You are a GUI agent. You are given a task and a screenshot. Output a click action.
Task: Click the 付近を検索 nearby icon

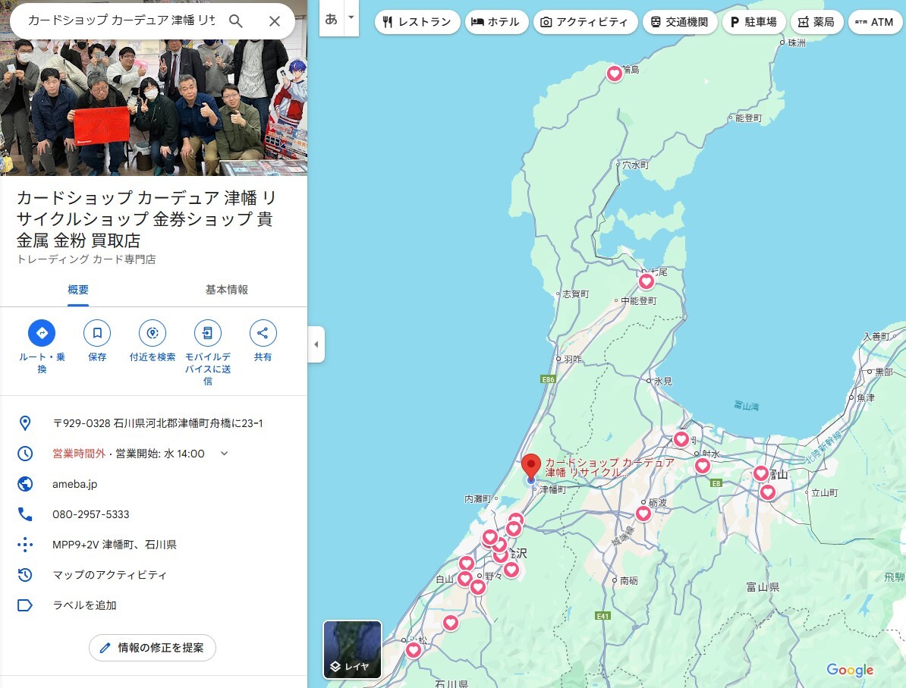[x=153, y=333]
